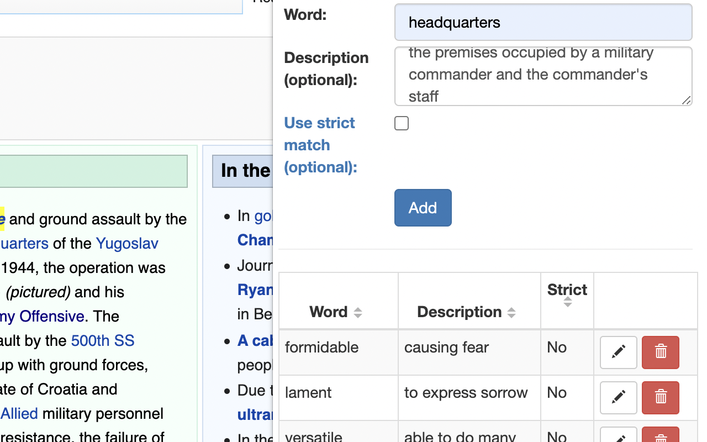Image resolution: width=707 pixels, height=442 pixels.
Task: Delete the versatile word entry
Action: pos(661,435)
